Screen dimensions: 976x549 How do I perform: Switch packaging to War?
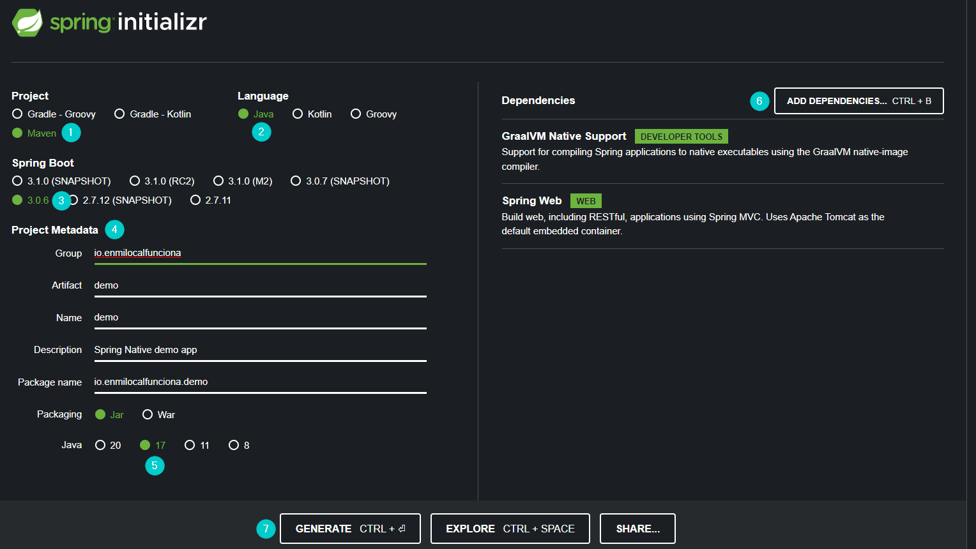158,414
